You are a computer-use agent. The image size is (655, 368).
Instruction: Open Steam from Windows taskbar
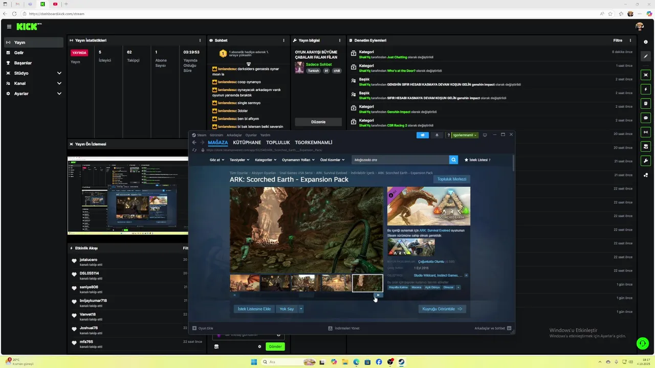(402, 362)
